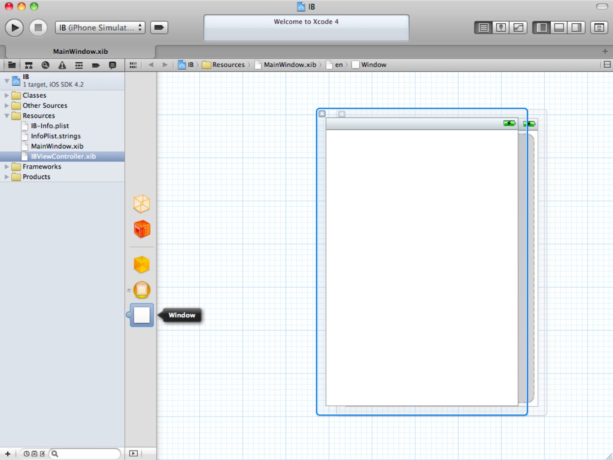Select the IB project row
Image resolution: width=613 pixels, height=460 pixels.
coord(62,80)
